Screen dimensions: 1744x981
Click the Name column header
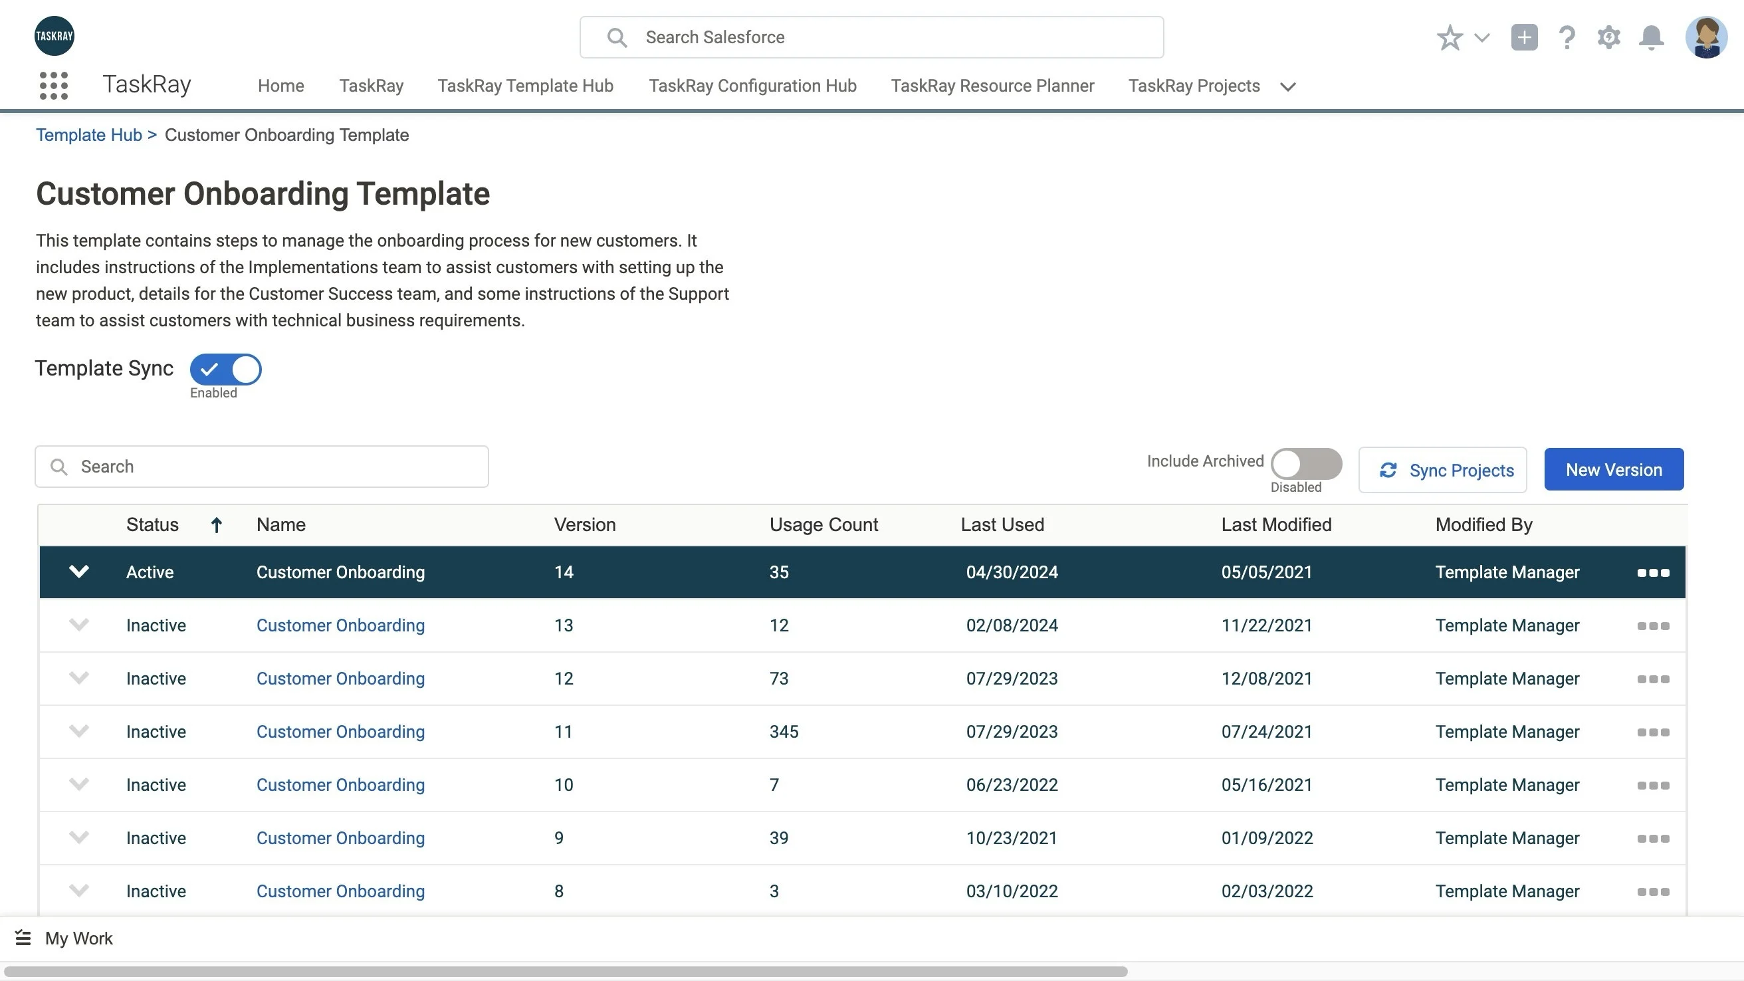click(281, 524)
